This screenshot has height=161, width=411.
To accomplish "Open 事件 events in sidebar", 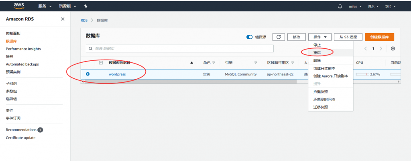I will point(10,111).
